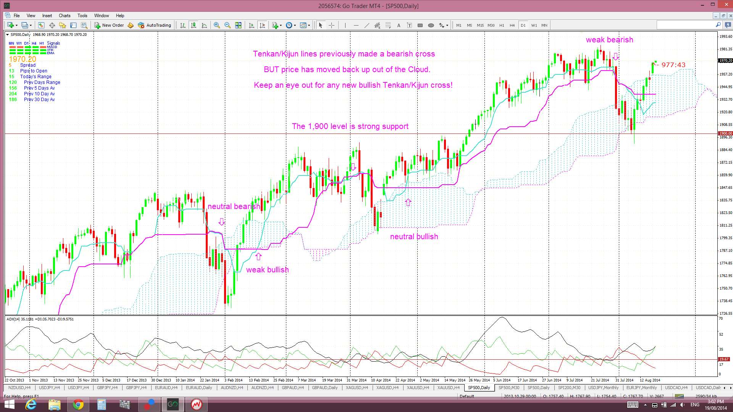Open the Tools menu

coord(82,16)
